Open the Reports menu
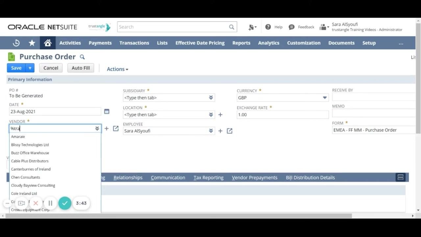Screen dimensions: 421x237 tap(241, 43)
